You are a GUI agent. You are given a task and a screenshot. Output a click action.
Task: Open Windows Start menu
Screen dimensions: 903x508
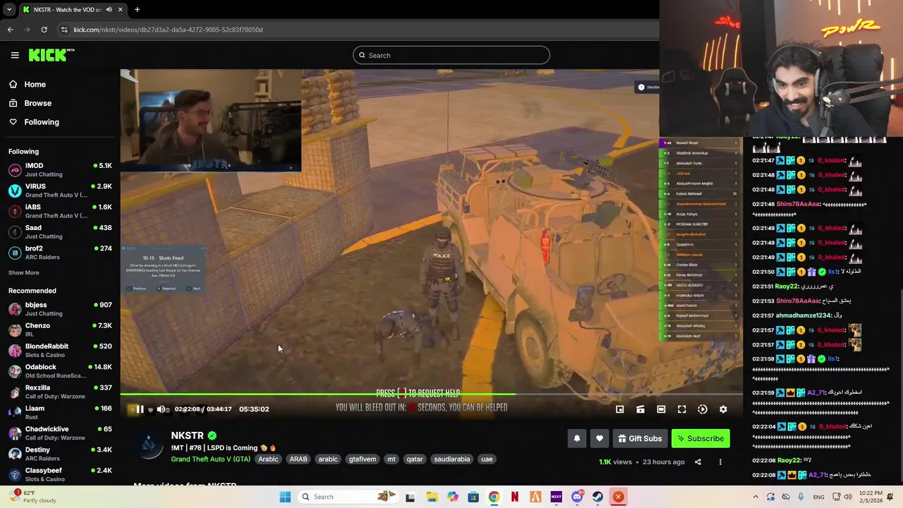[285, 497]
